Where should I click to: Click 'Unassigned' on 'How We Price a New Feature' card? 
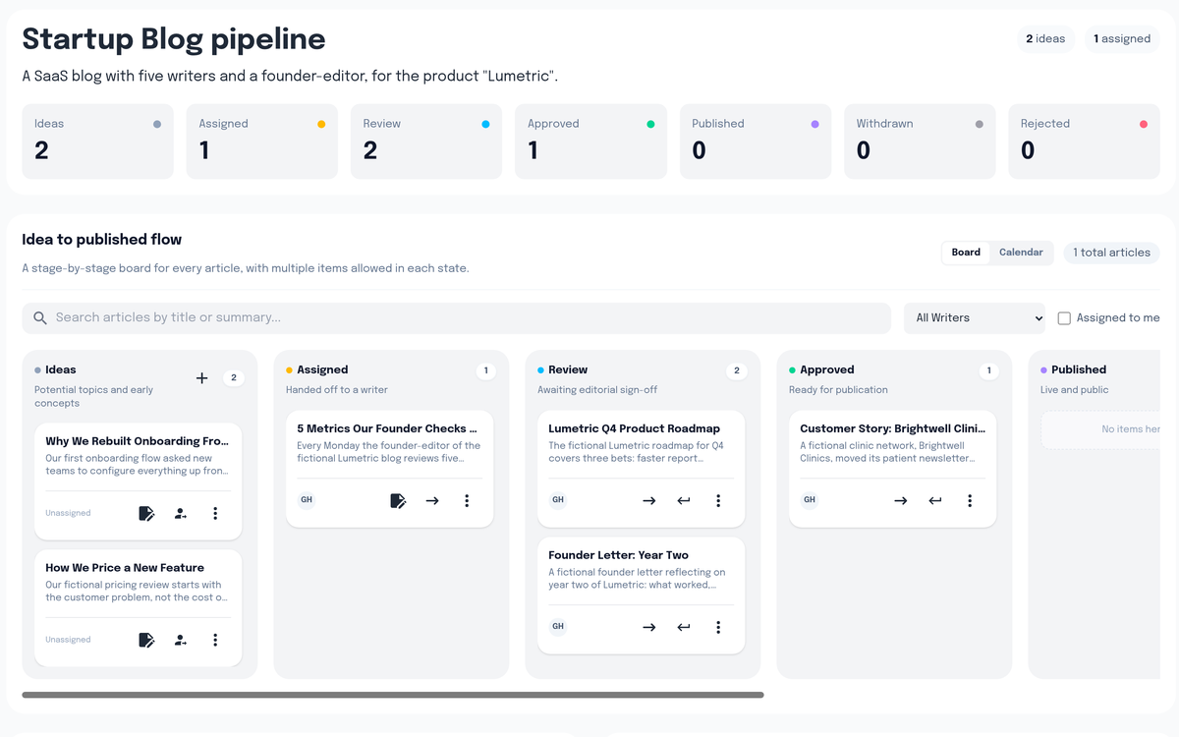68,640
